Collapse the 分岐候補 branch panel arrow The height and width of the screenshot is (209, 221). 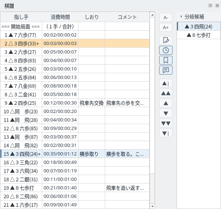(181, 17)
